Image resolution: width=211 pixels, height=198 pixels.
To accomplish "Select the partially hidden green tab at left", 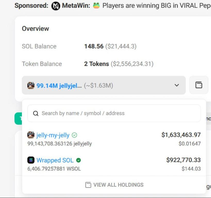I will tap(18, 118).
